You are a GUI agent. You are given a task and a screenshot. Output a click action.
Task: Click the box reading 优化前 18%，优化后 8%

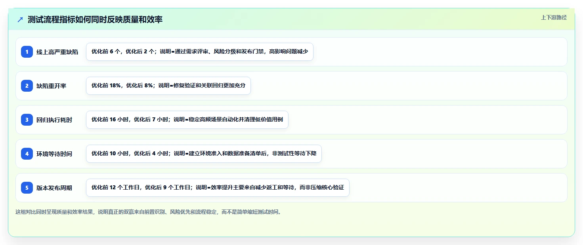(168, 86)
